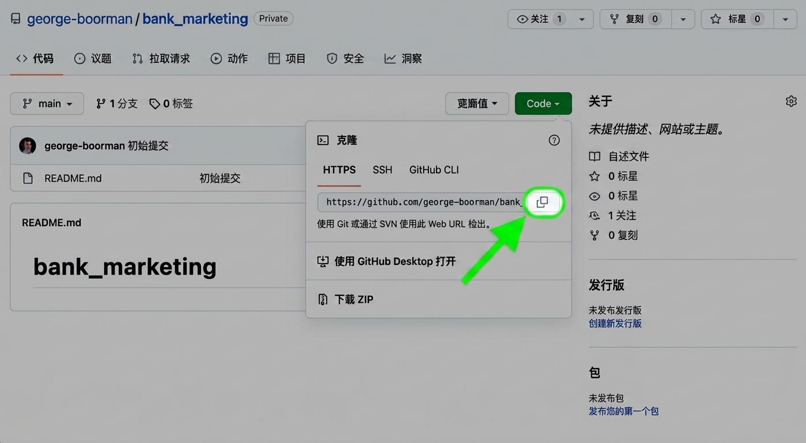Click the repository icon beside george-boorman

pyautogui.click(x=16, y=19)
